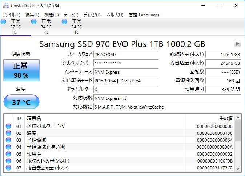Close the CrystalDiskInfo window
This screenshot has height=176, width=245.
[236, 5]
